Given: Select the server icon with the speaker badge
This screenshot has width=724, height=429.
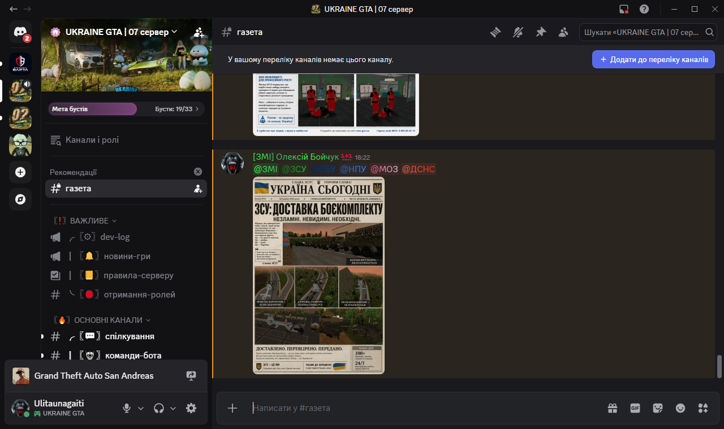Looking at the screenshot, I should pyautogui.click(x=20, y=91).
